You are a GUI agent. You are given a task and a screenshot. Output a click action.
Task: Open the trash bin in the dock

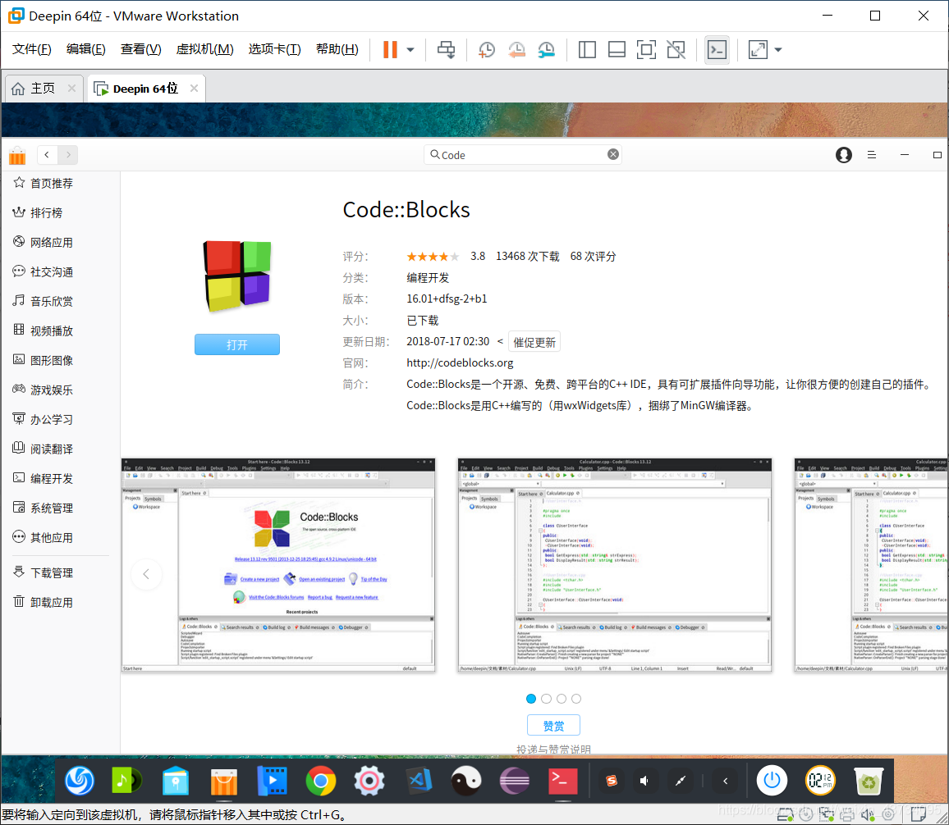pos(869,780)
